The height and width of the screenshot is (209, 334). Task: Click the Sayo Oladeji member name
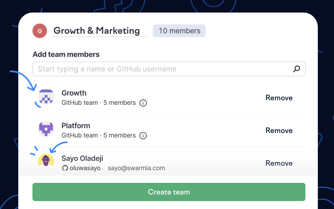[82, 158]
